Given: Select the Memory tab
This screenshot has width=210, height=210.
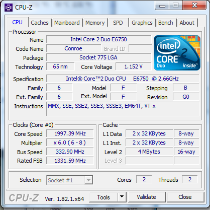Looking at the screenshot, I should 95,23.
